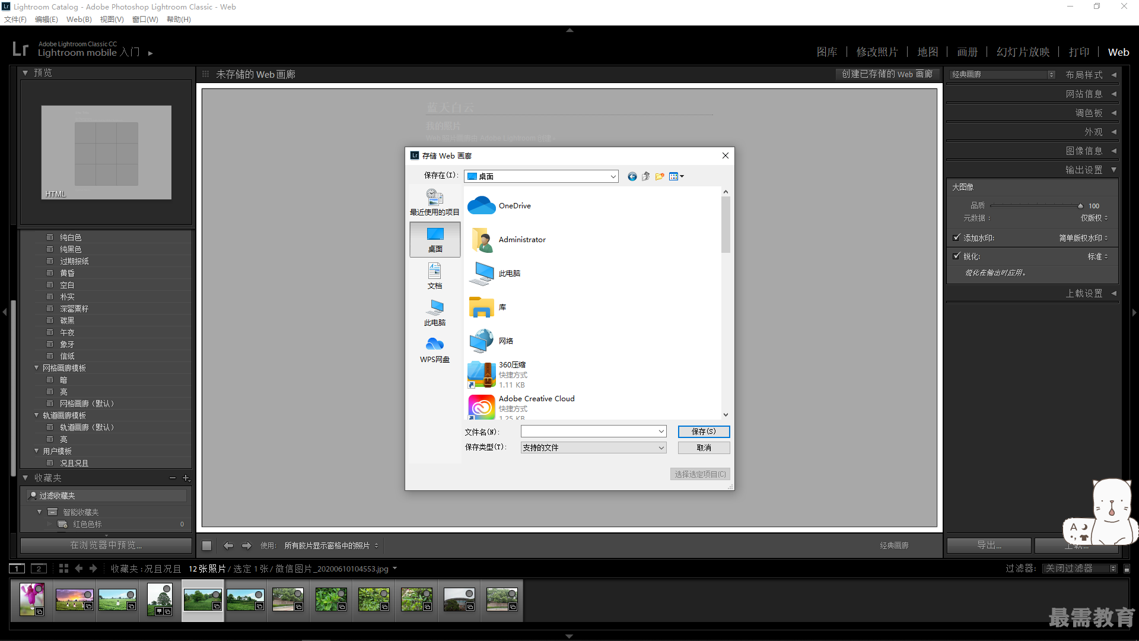Select Recent Items (最近使用的项目) in places bar
This screenshot has width=1139, height=641.
435,202
